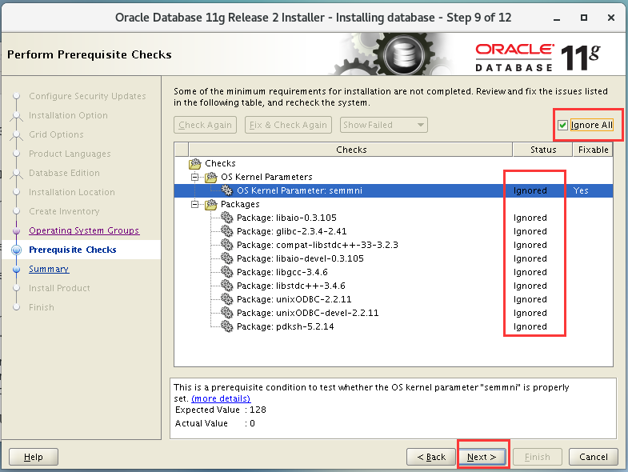Jump to the Summary step
The image size is (628, 472).
[49, 269]
